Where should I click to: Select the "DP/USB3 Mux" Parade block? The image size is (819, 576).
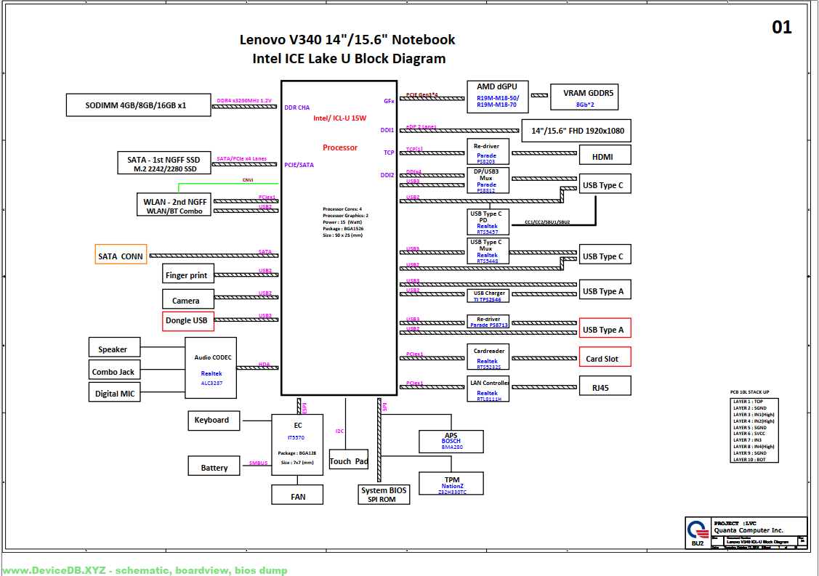click(x=488, y=181)
